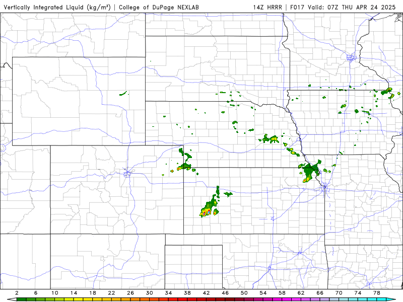Click the "78" legend number
Image resolution: width=403 pixels, height=302 pixels.
point(377,293)
